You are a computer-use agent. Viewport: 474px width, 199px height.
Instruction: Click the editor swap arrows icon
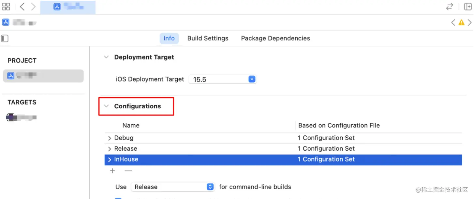click(x=450, y=7)
